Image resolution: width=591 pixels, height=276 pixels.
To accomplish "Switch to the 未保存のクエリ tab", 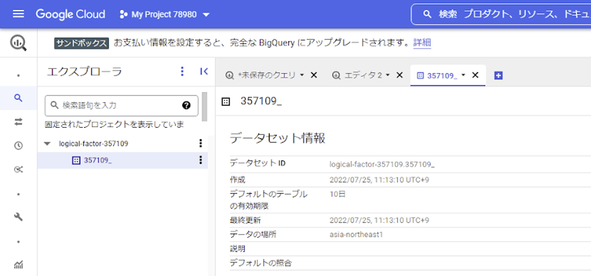I will pyautogui.click(x=267, y=75).
